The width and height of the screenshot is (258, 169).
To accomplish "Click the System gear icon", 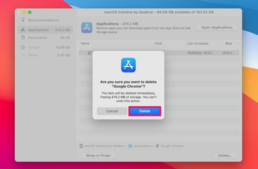I will [23, 47].
